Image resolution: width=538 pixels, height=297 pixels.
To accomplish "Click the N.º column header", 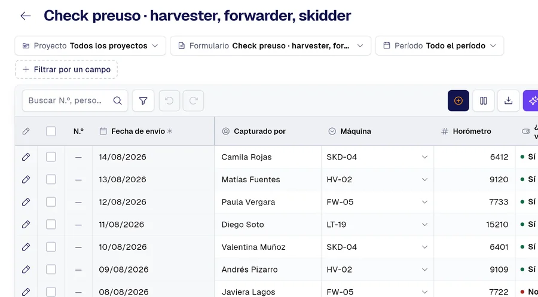I will (78, 131).
